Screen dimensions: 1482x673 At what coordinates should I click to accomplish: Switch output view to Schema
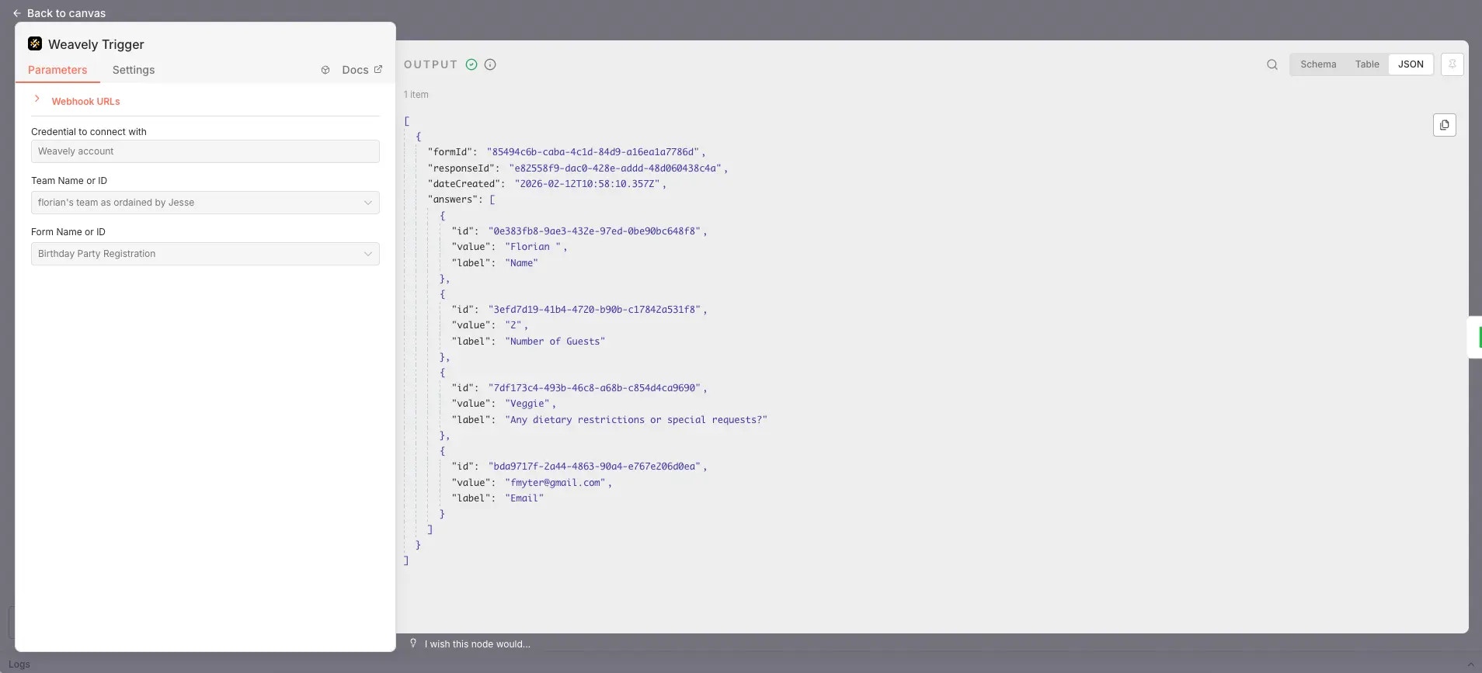tap(1318, 64)
